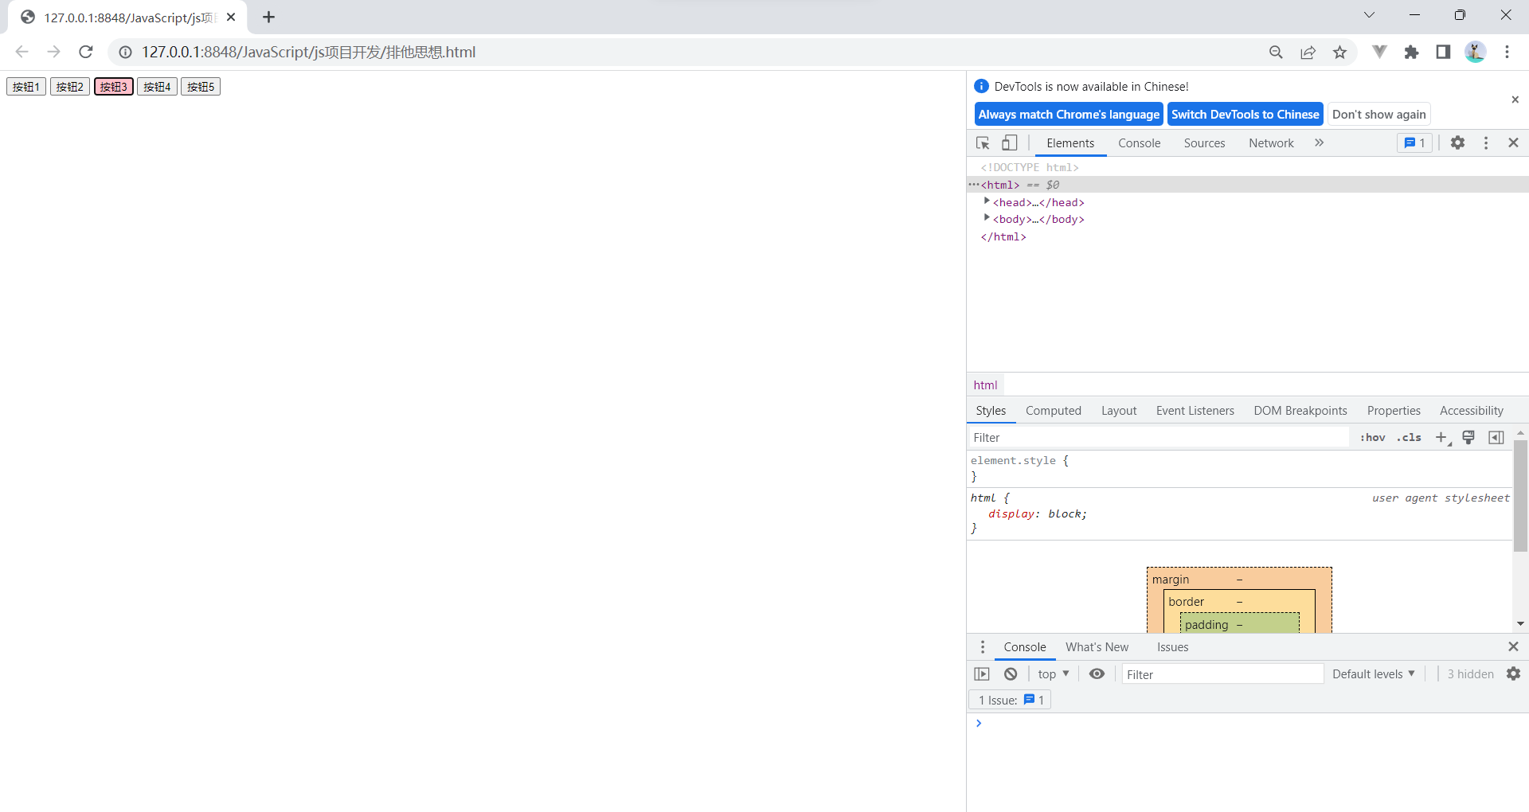This screenshot has width=1529, height=812.
Task: Expand the head element in DOM tree
Action: point(987,201)
